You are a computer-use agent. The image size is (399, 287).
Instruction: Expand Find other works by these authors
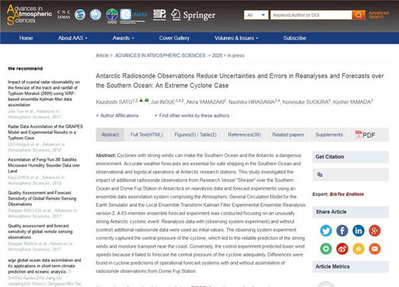click(x=192, y=116)
